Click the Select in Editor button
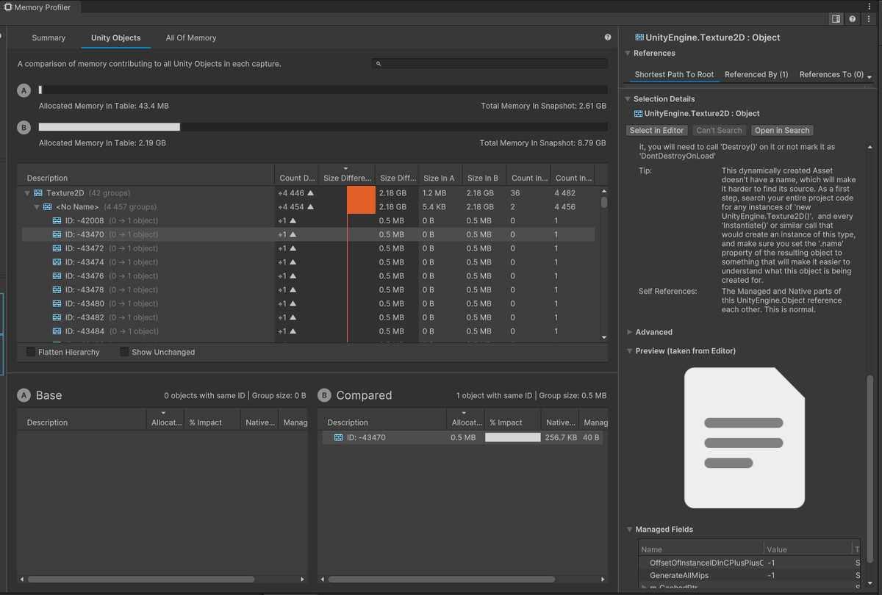The height and width of the screenshot is (595, 882). click(657, 130)
